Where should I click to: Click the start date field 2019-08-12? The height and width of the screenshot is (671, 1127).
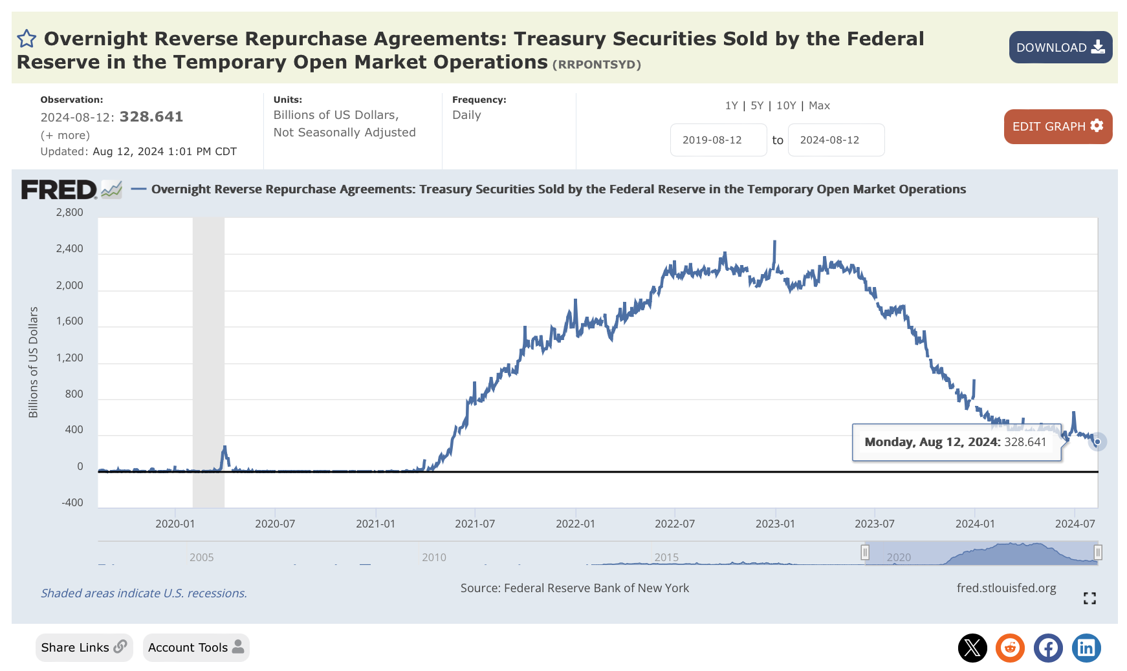pos(718,140)
